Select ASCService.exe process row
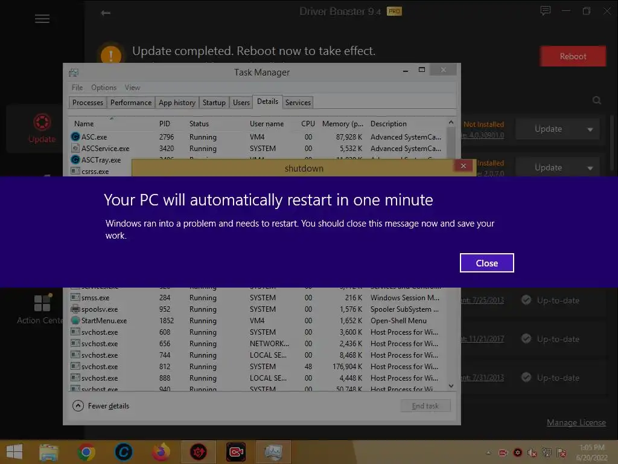The height and width of the screenshot is (464, 618). coord(258,149)
